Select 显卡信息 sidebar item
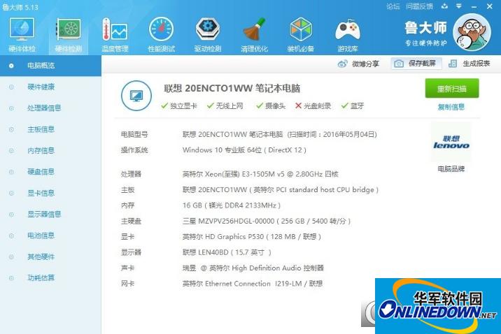501x334 pixels. tap(50, 193)
